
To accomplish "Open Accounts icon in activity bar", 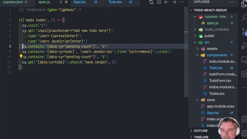I will (244, 119).
